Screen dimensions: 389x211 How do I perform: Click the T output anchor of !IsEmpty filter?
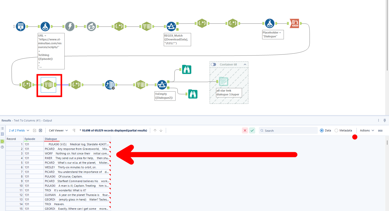(x=168, y=82)
